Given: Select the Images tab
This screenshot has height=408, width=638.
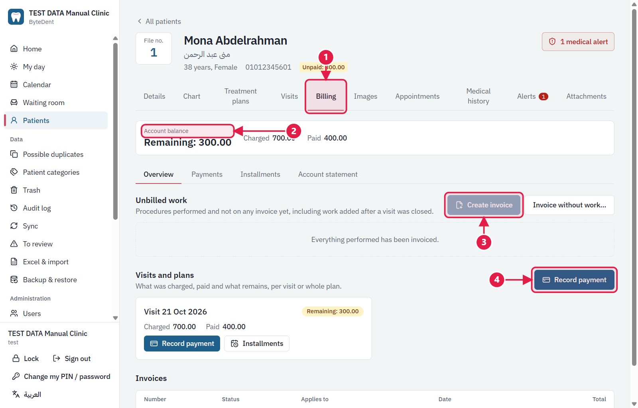Looking at the screenshot, I should (x=366, y=96).
